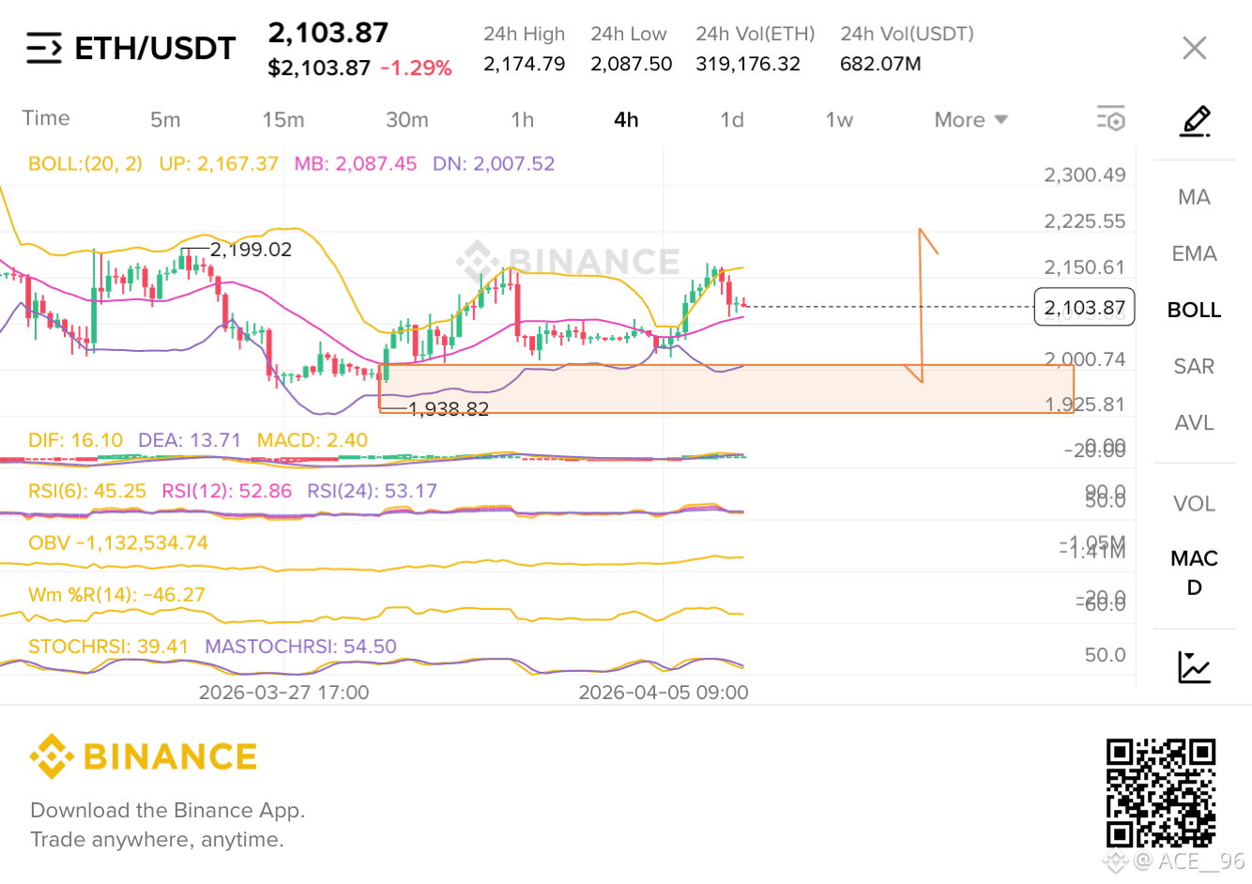
Task: Click the $2,103.87 USD price
Action: 319,68
